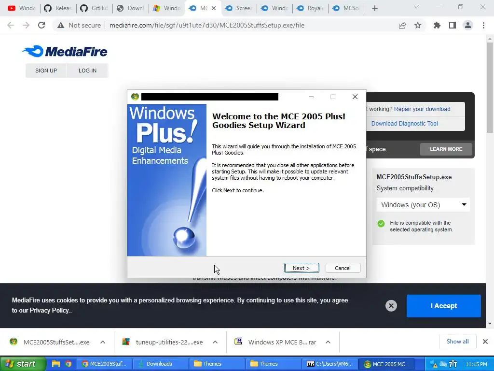Screen dimensions: 494x371
Task: Close the setup wizard with the X
Action: click(355, 97)
